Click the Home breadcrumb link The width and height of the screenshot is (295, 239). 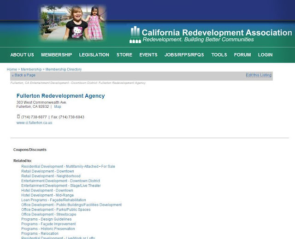12,70
